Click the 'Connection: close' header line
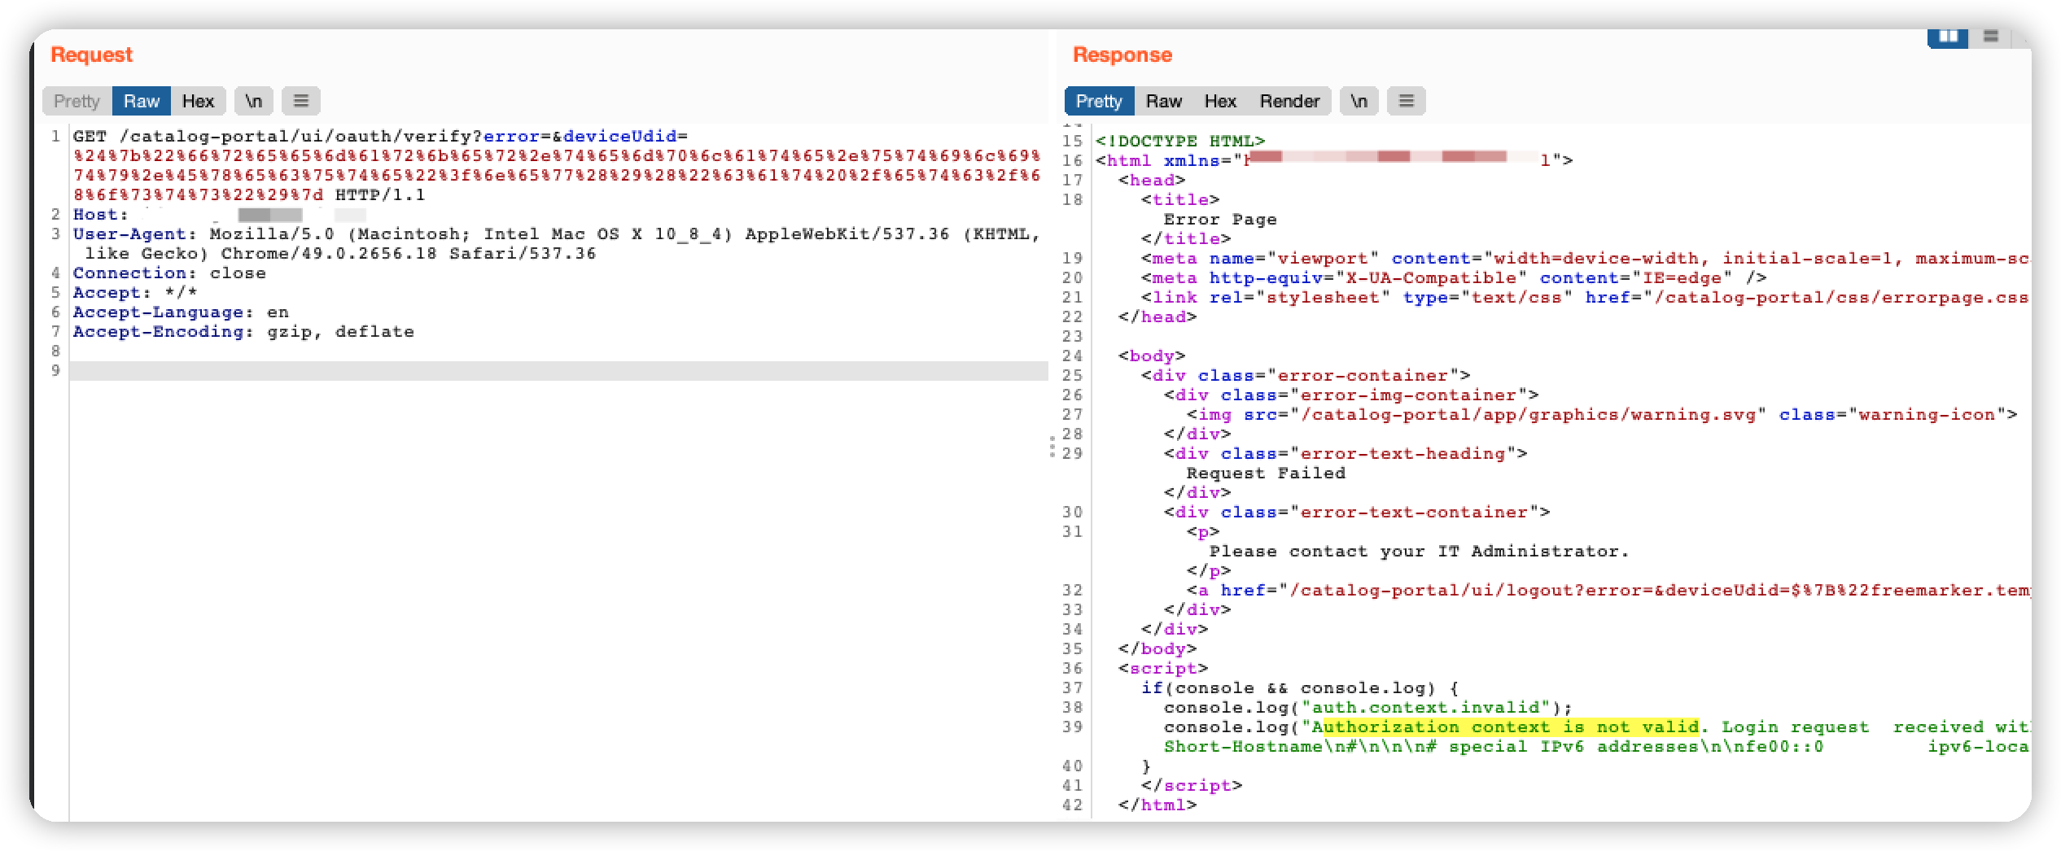The image size is (2061, 851). click(169, 273)
